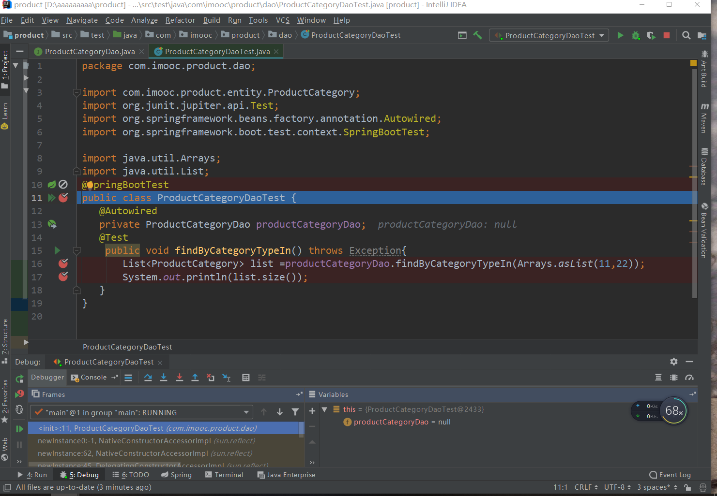Click the Run to Cursor icon

[227, 378]
